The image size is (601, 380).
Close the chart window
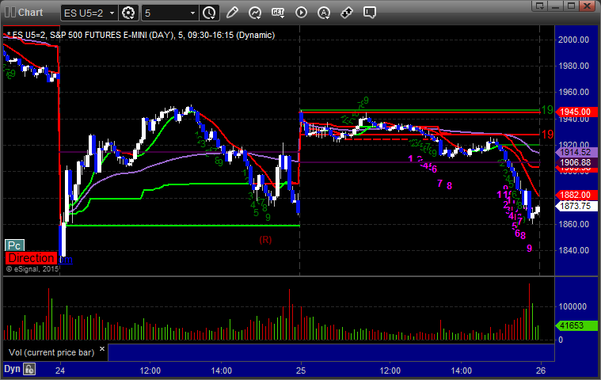[x=588, y=6]
